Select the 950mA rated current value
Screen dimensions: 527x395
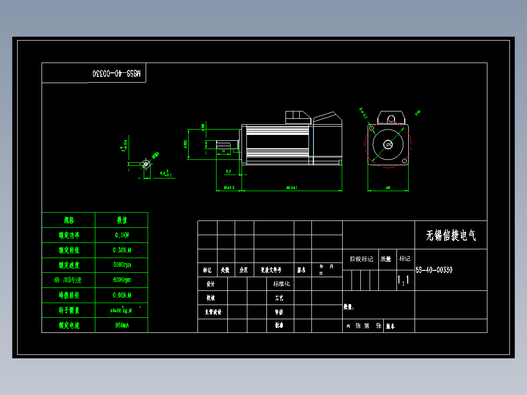(121, 326)
